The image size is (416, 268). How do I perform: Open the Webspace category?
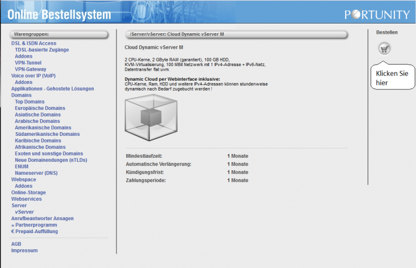tap(24, 180)
